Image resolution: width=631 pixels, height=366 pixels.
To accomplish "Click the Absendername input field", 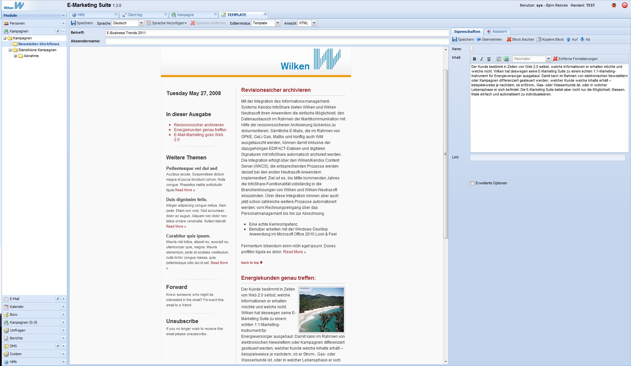I will 277,41.
